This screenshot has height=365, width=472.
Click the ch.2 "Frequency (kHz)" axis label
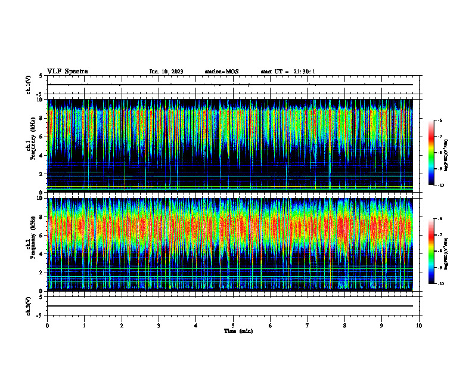(x=33, y=237)
